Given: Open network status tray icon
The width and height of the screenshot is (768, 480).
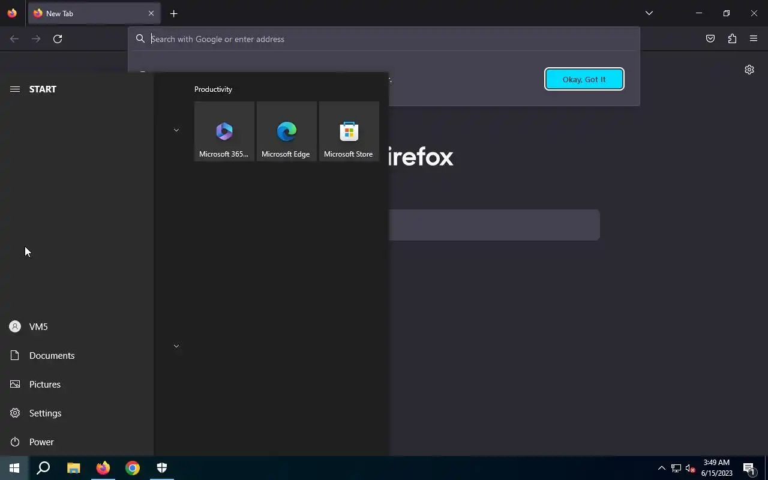Looking at the screenshot, I should [676, 468].
